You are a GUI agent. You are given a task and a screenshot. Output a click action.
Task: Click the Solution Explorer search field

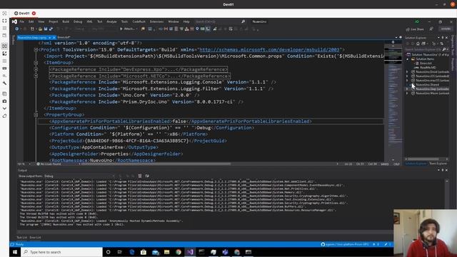point(423,49)
